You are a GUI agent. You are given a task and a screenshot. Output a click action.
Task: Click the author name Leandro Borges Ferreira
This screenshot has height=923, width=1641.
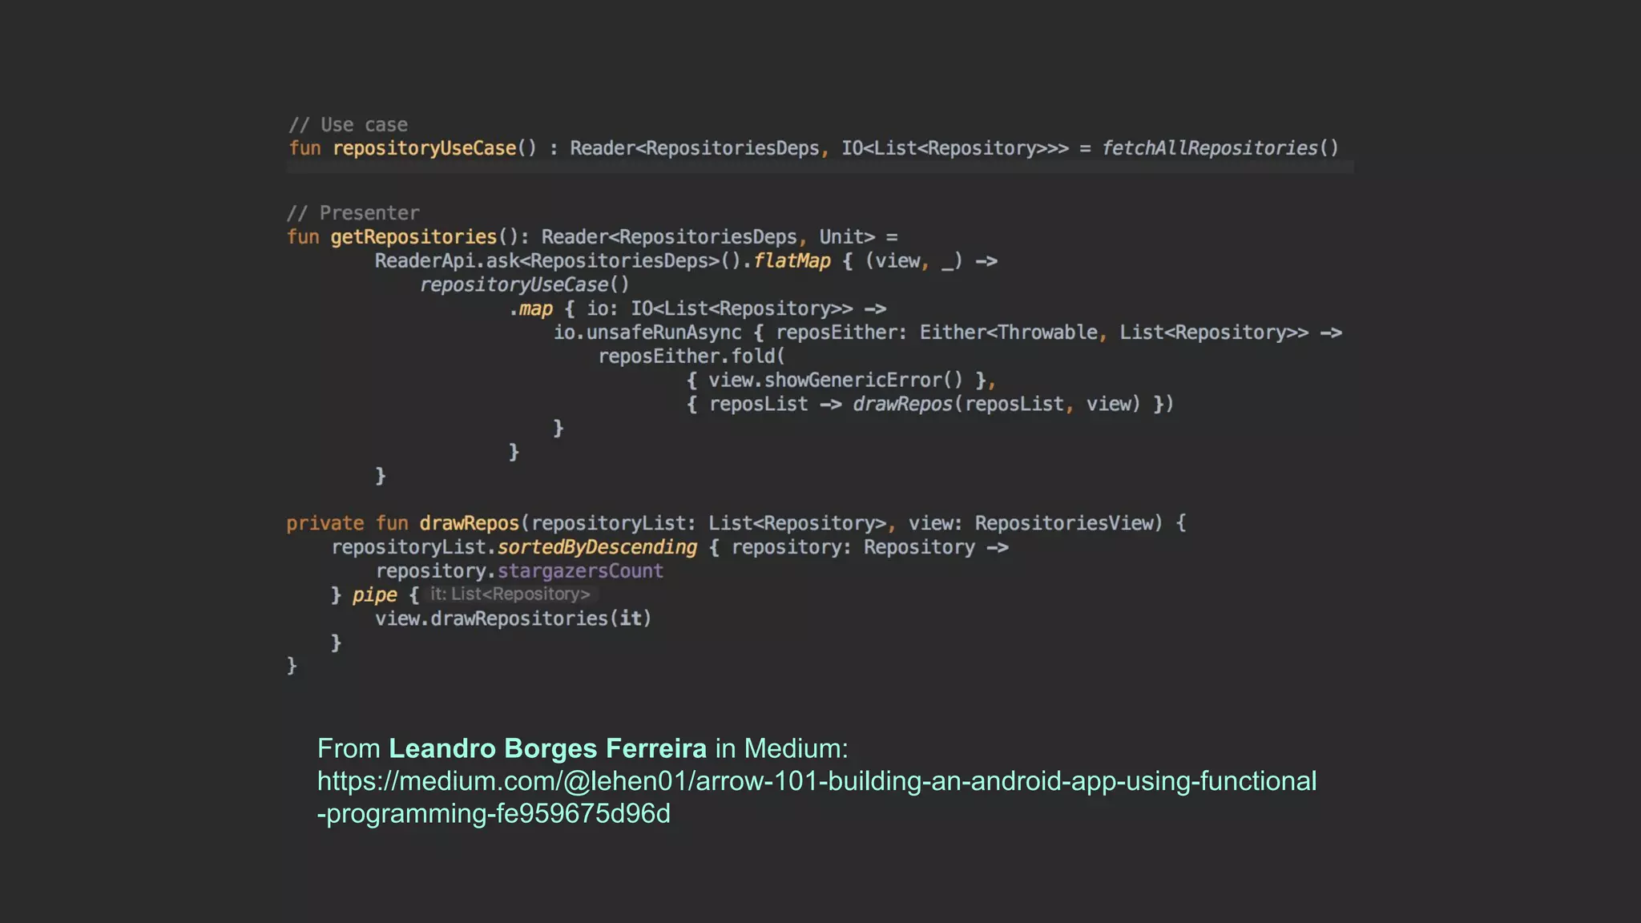click(x=547, y=748)
